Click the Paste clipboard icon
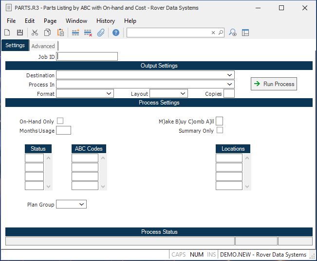 (x=61, y=33)
